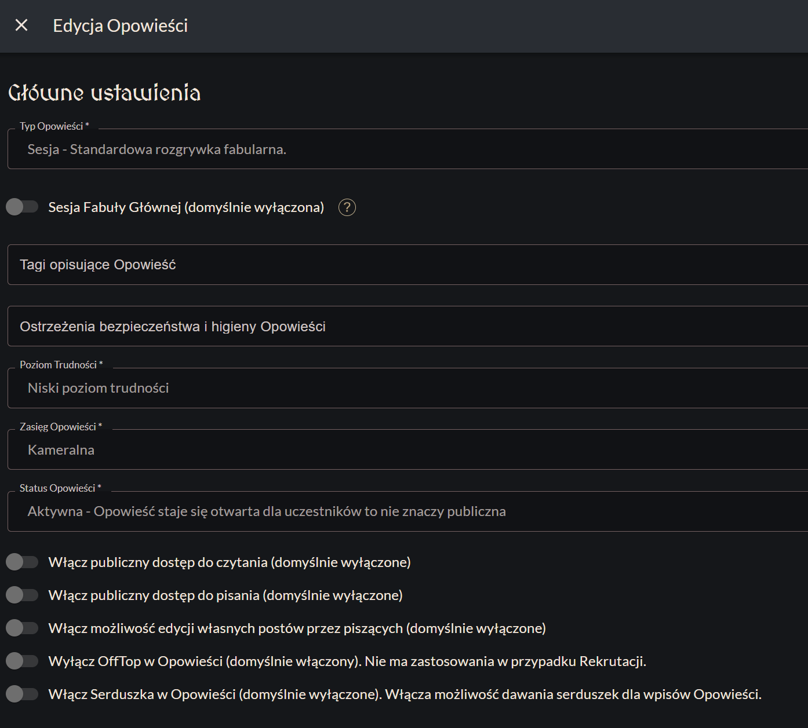Focus the Ostrzeżenia bezpieczeństwa i higieny field
Viewport: 808px width, 728px height.
tap(406, 327)
